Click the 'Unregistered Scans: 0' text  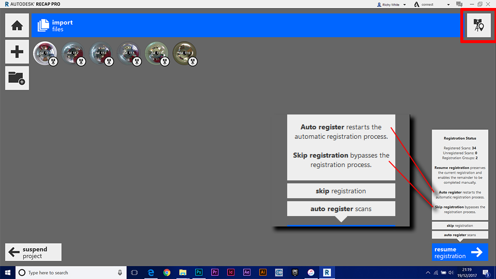pyautogui.click(x=460, y=153)
